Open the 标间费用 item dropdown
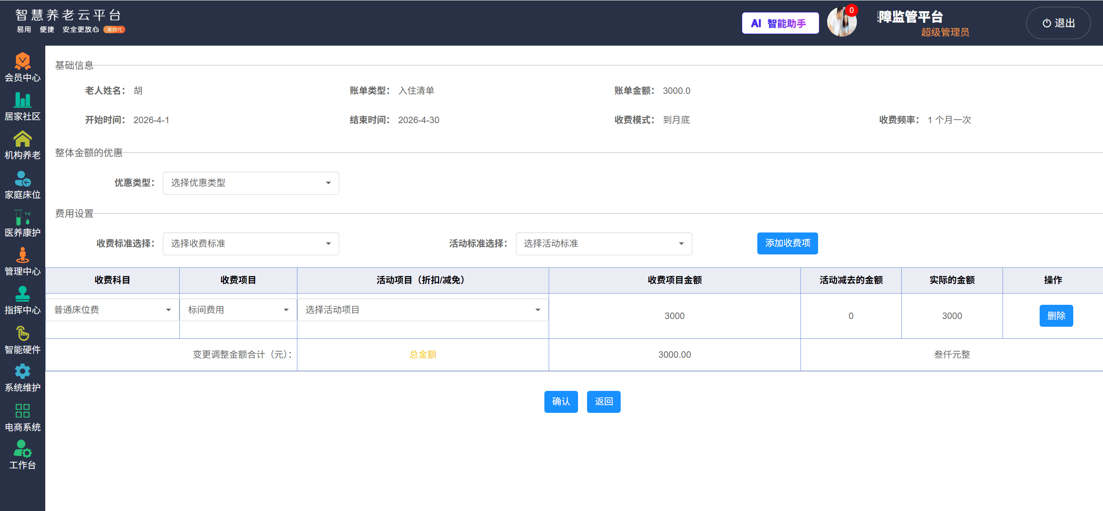 (238, 310)
